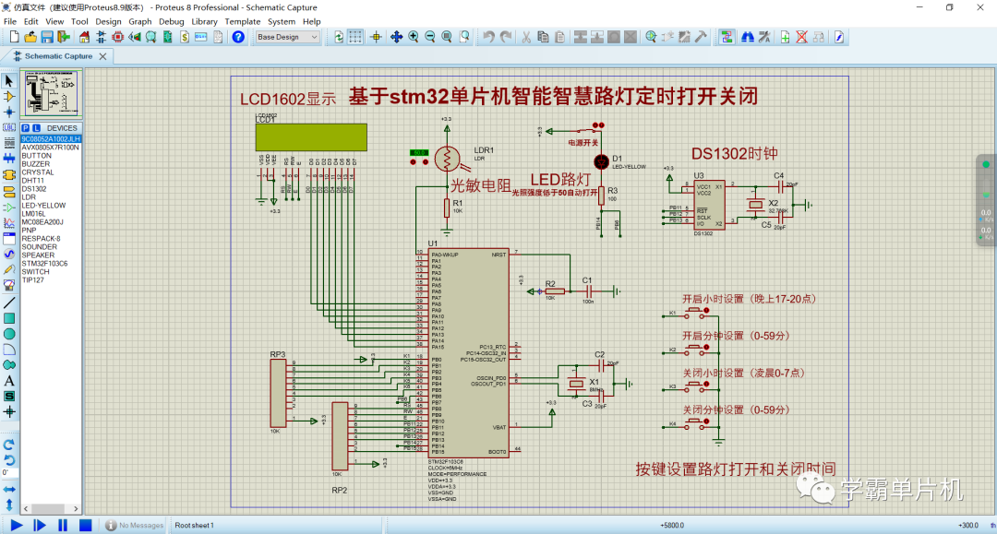Add a new sheet with green plus icon
Image resolution: width=997 pixels, height=534 pixels.
786,37
